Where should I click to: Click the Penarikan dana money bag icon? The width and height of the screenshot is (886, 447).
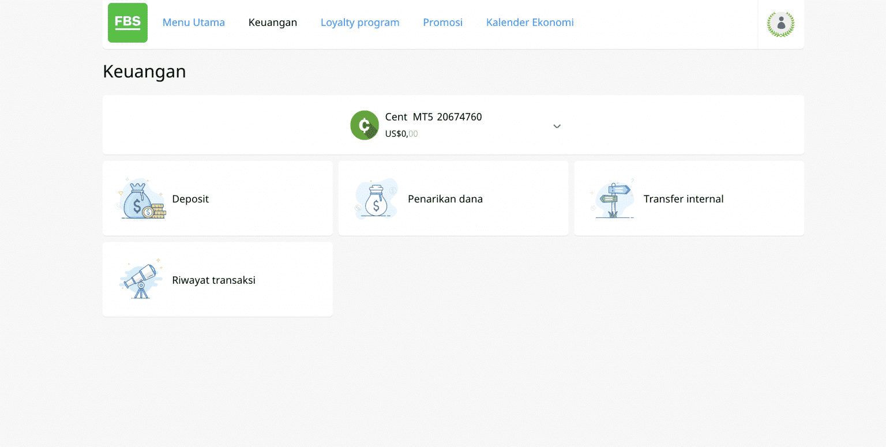tap(376, 198)
